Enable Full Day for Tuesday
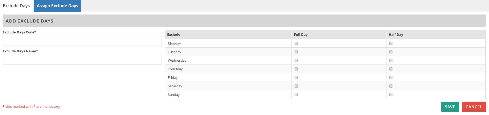The image size is (489, 115). pyautogui.click(x=296, y=52)
